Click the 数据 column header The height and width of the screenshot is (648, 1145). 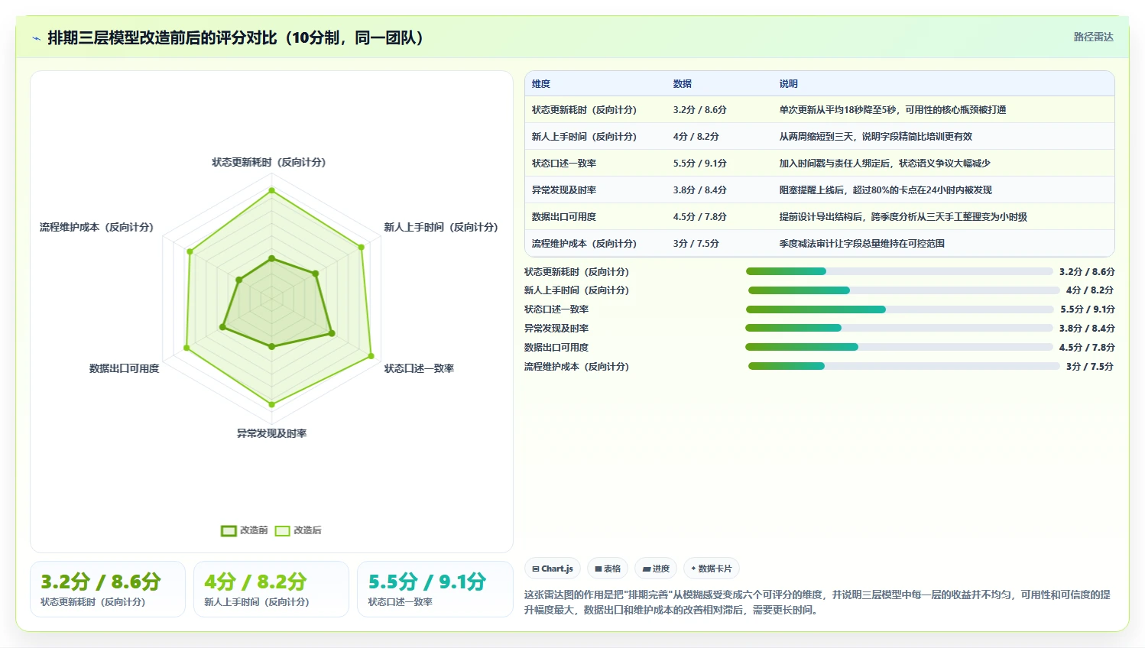point(683,84)
